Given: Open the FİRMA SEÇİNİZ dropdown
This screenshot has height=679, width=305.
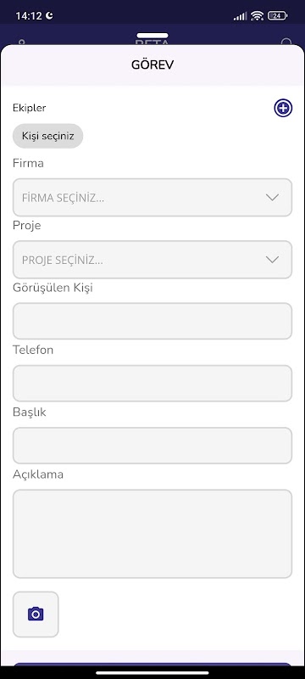Looking at the screenshot, I should [152, 198].
